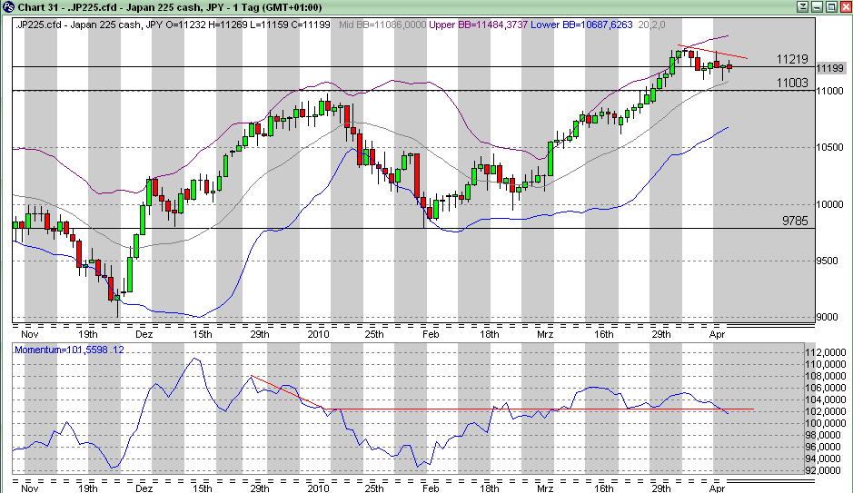Image resolution: width=853 pixels, height=493 pixels.
Task: Click the 106,0000 momentum axis value
Action: point(825,388)
